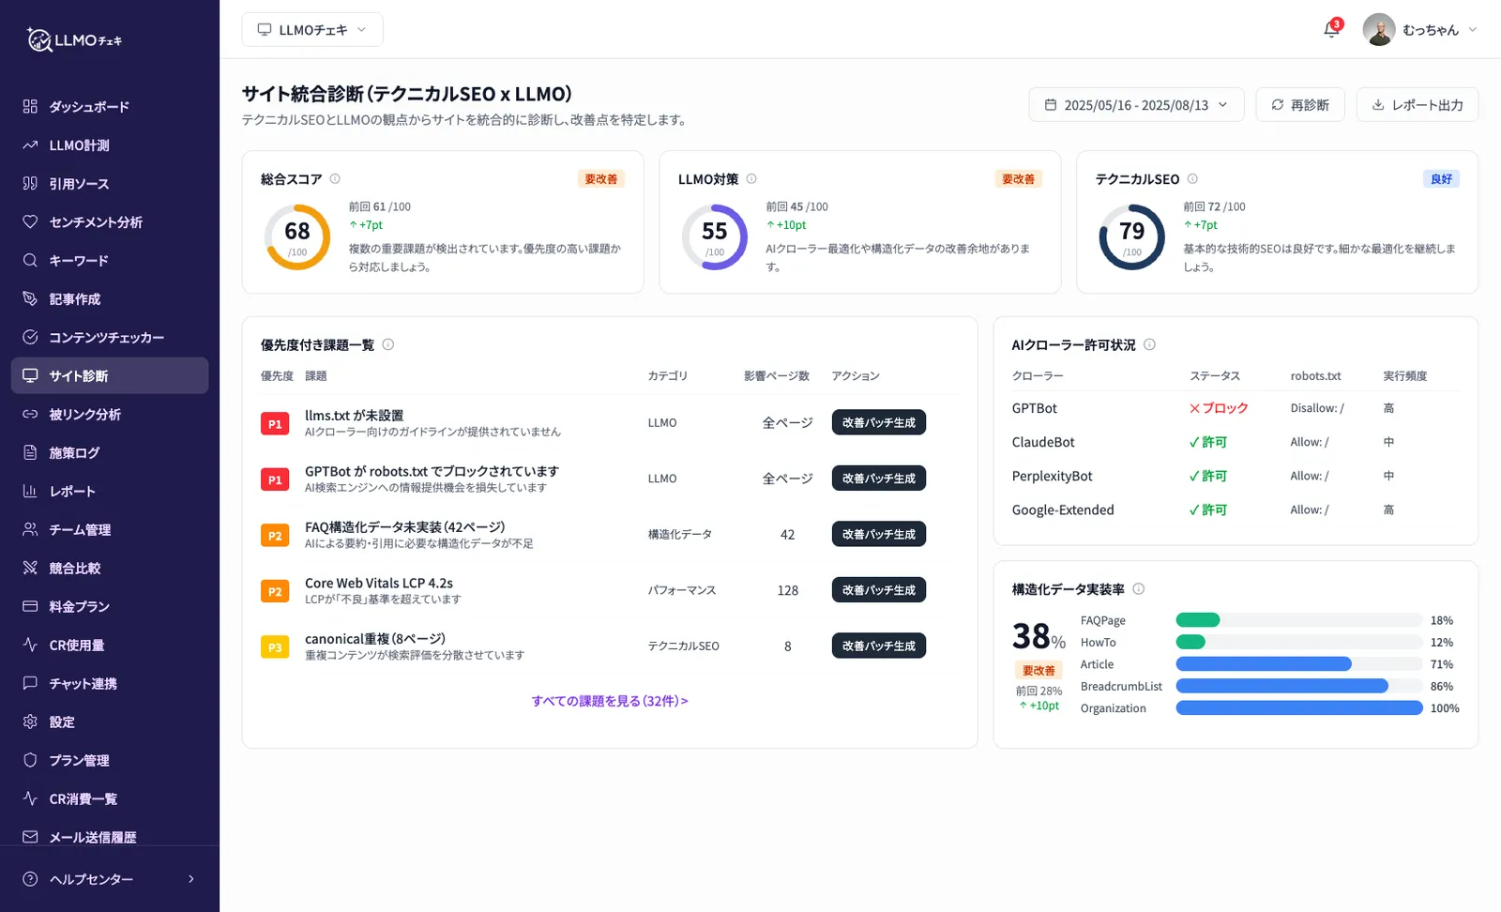Click the PerplexityBot crawler name

[1053, 476]
